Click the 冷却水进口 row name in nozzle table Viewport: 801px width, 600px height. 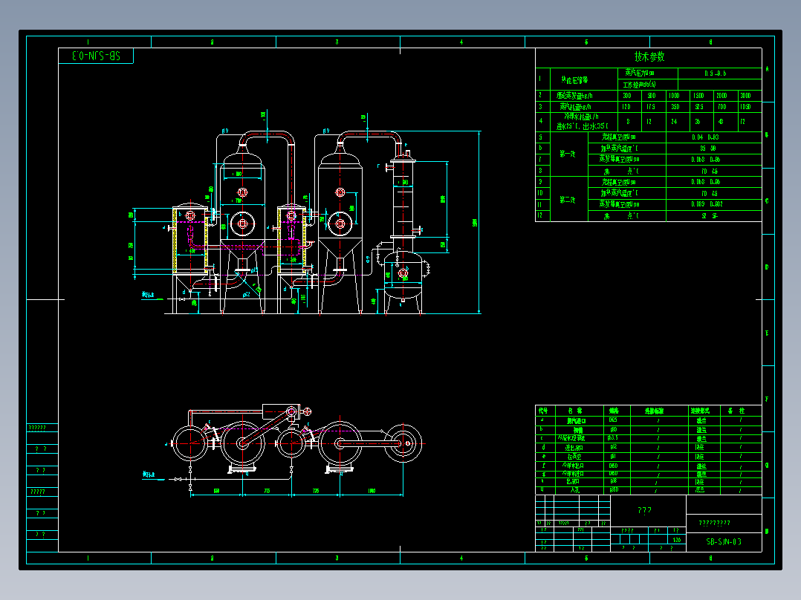pyautogui.click(x=573, y=474)
